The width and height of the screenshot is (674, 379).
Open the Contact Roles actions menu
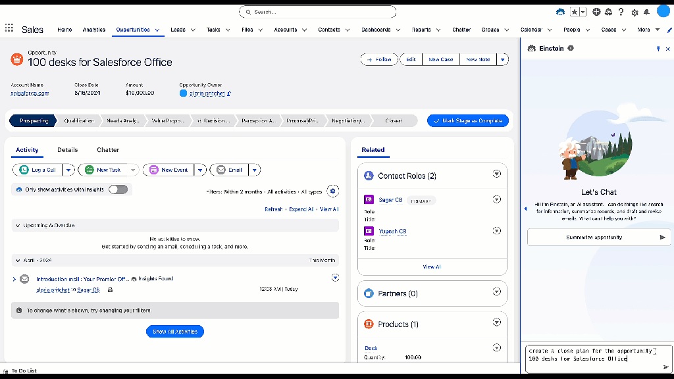pyautogui.click(x=496, y=174)
